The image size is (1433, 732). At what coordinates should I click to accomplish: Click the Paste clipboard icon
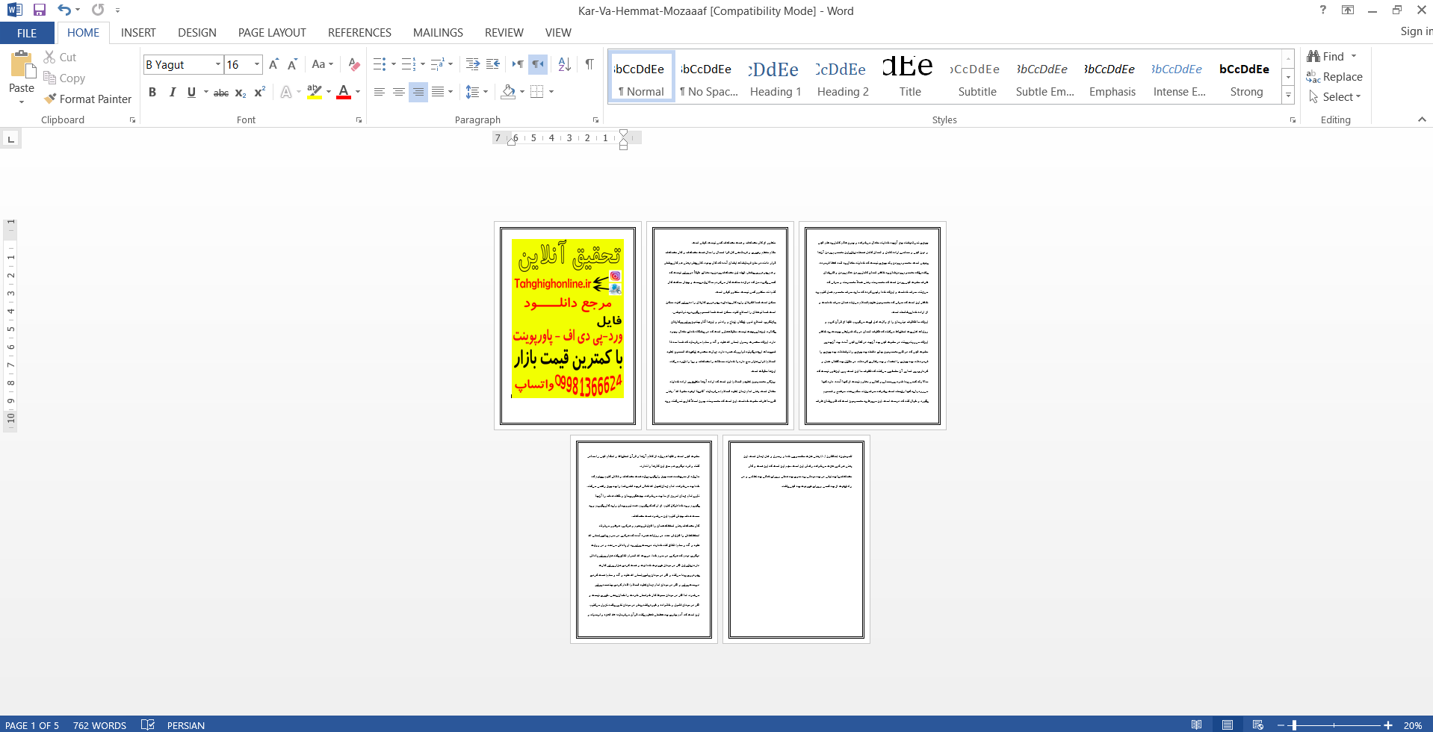click(x=22, y=66)
